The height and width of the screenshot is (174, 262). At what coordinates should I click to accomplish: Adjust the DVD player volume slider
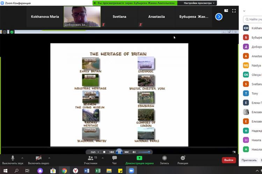[144, 152]
